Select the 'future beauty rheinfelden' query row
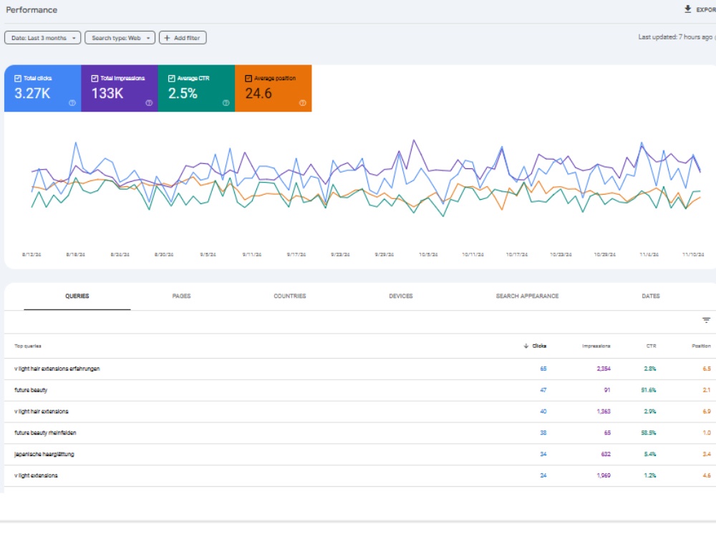The width and height of the screenshot is (716, 537). pyautogui.click(x=360, y=433)
